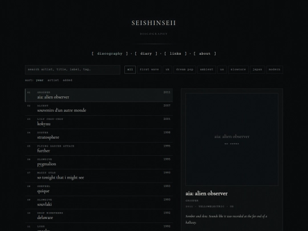Select 'so tonight that i might see' row
The height and width of the screenshot is (231, 308).
tap(99, 176)
